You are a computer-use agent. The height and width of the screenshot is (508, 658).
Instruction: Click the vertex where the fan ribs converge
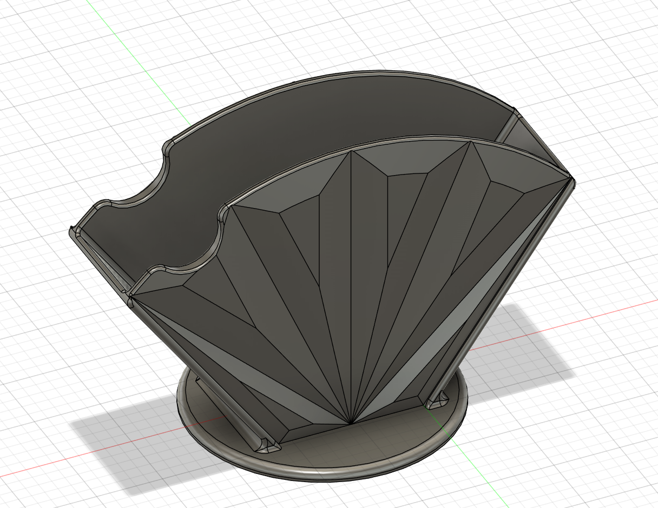[351, 423]
